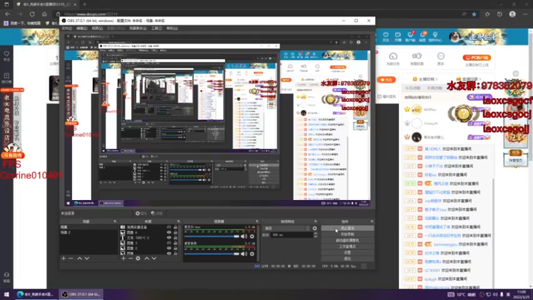Image resolution: width=533 pixels, height=300 pixels.
Task: Move selected scene up
Action: tap(79, 259)
